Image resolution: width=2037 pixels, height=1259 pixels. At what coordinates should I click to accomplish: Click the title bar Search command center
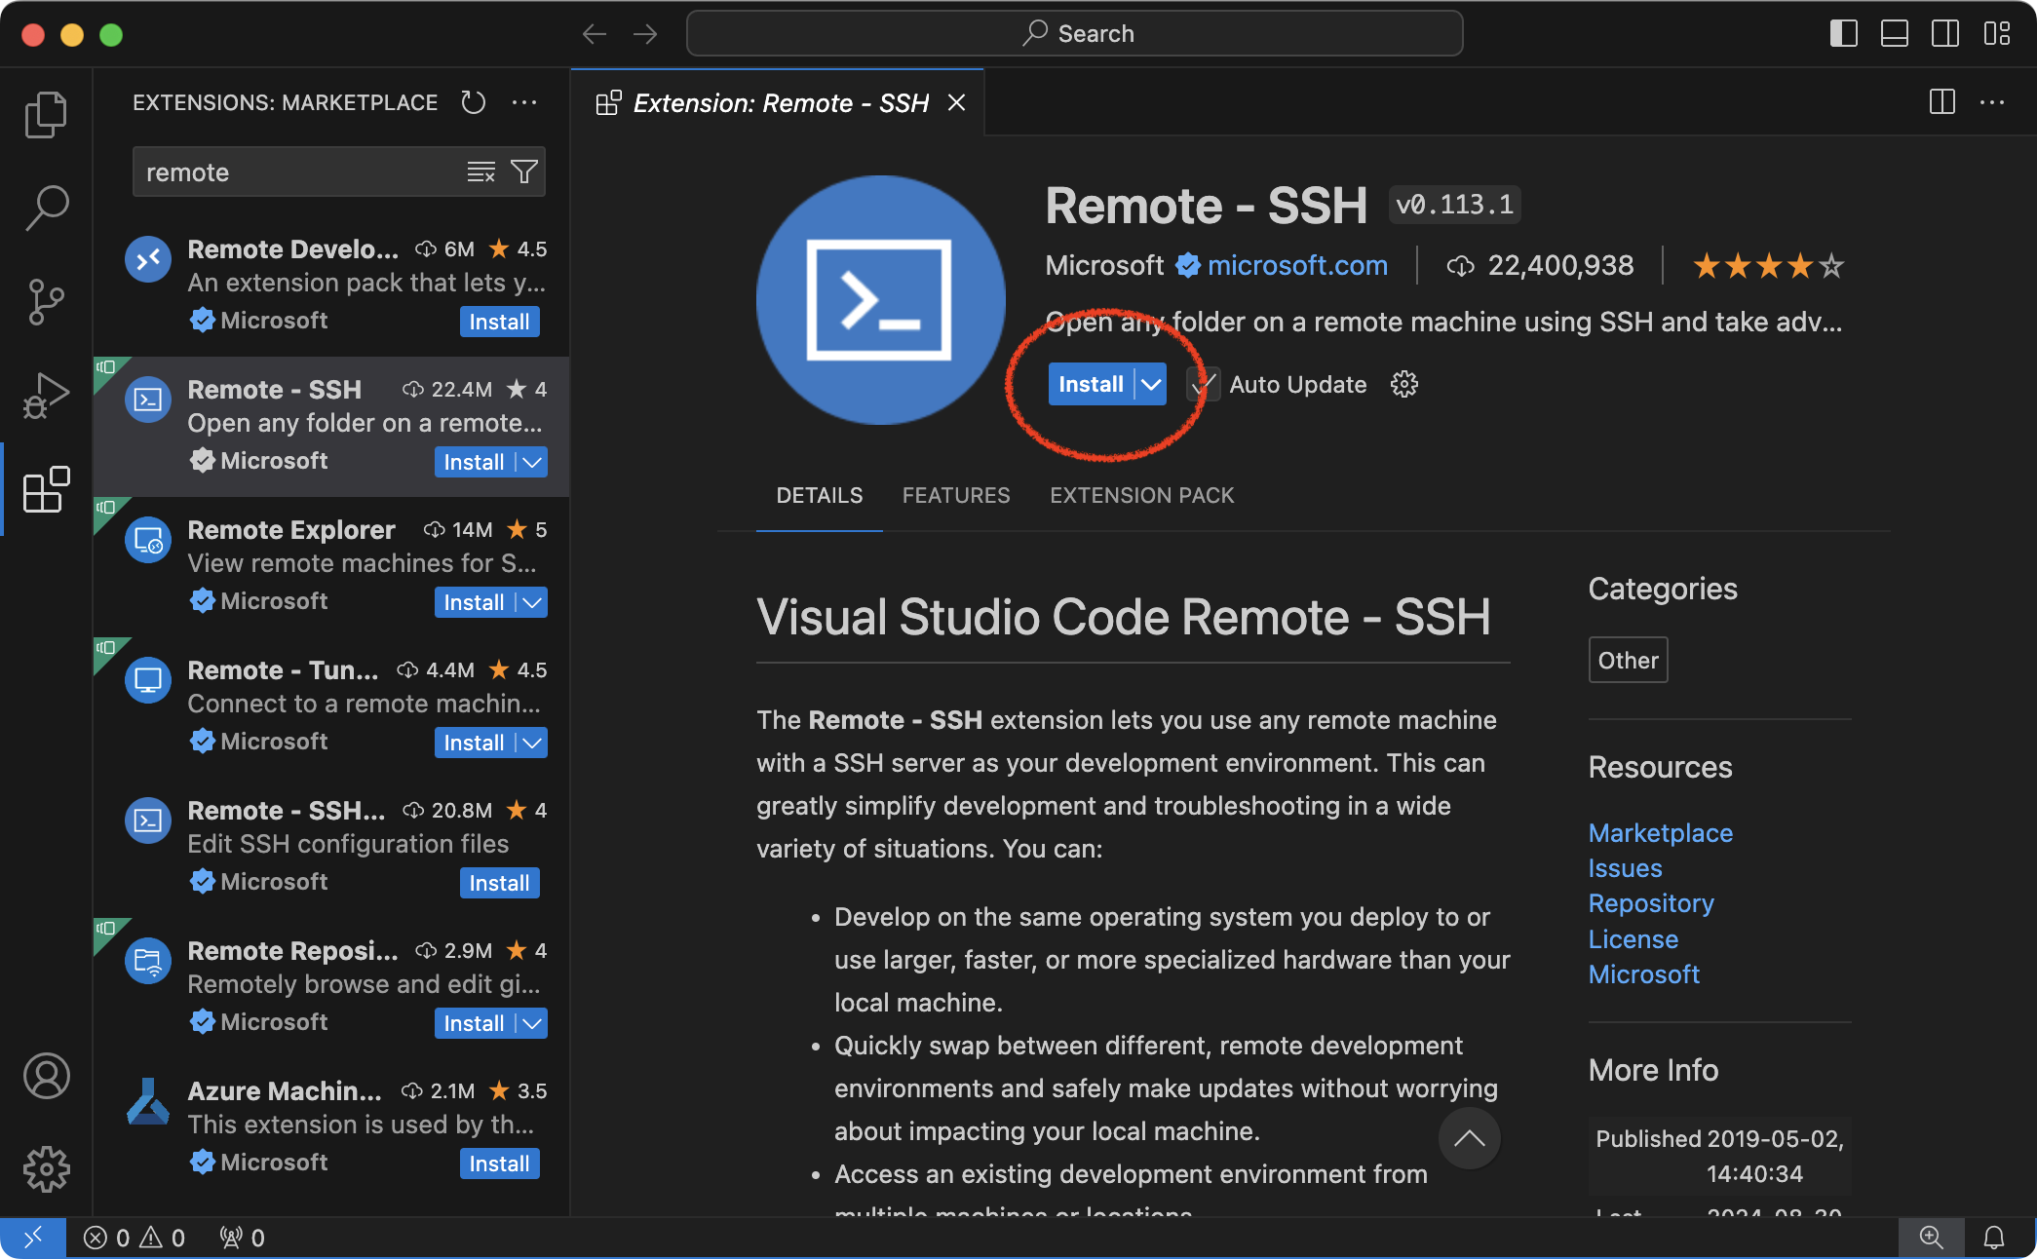point(1074,34)
